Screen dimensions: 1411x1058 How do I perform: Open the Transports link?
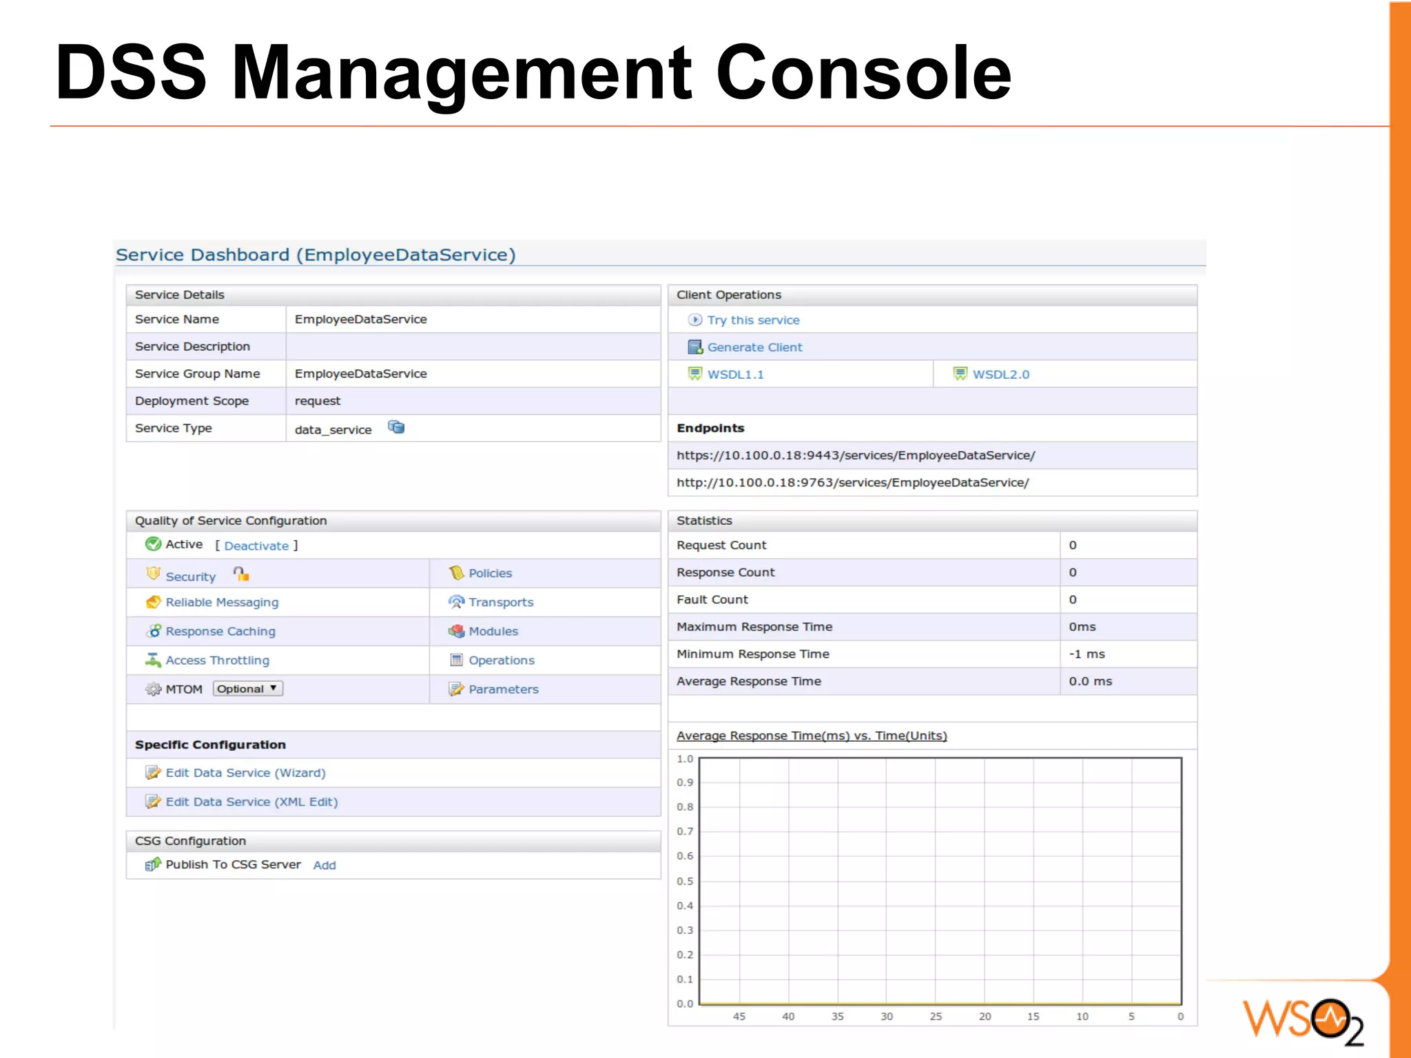coord(501,602)
